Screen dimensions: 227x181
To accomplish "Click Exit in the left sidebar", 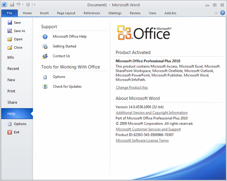I will coord(16,132).
